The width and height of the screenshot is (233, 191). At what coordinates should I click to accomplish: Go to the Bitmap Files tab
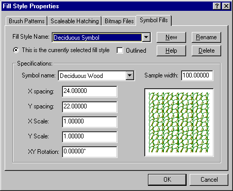pyautogui.click(x=119, y=21)
